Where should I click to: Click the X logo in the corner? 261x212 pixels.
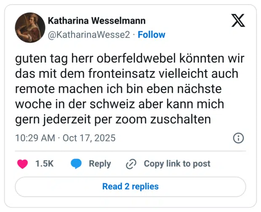tap(238, 21)
